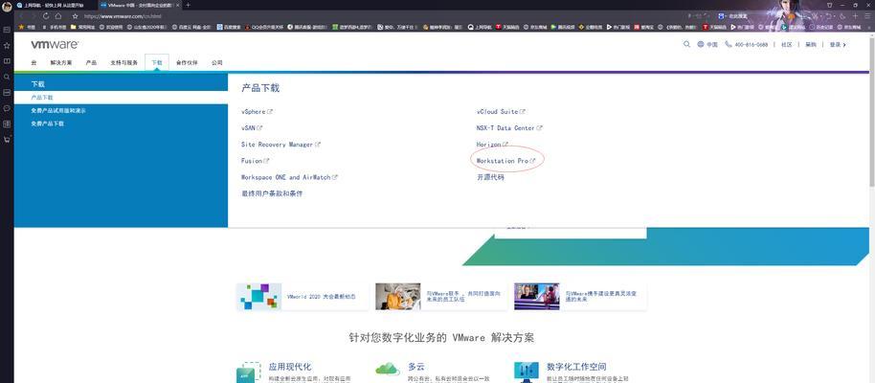The height and width of the screenshot is (383, 875).
Task: Click the user avatar in browser corner
Action: [x=8, y=6]
